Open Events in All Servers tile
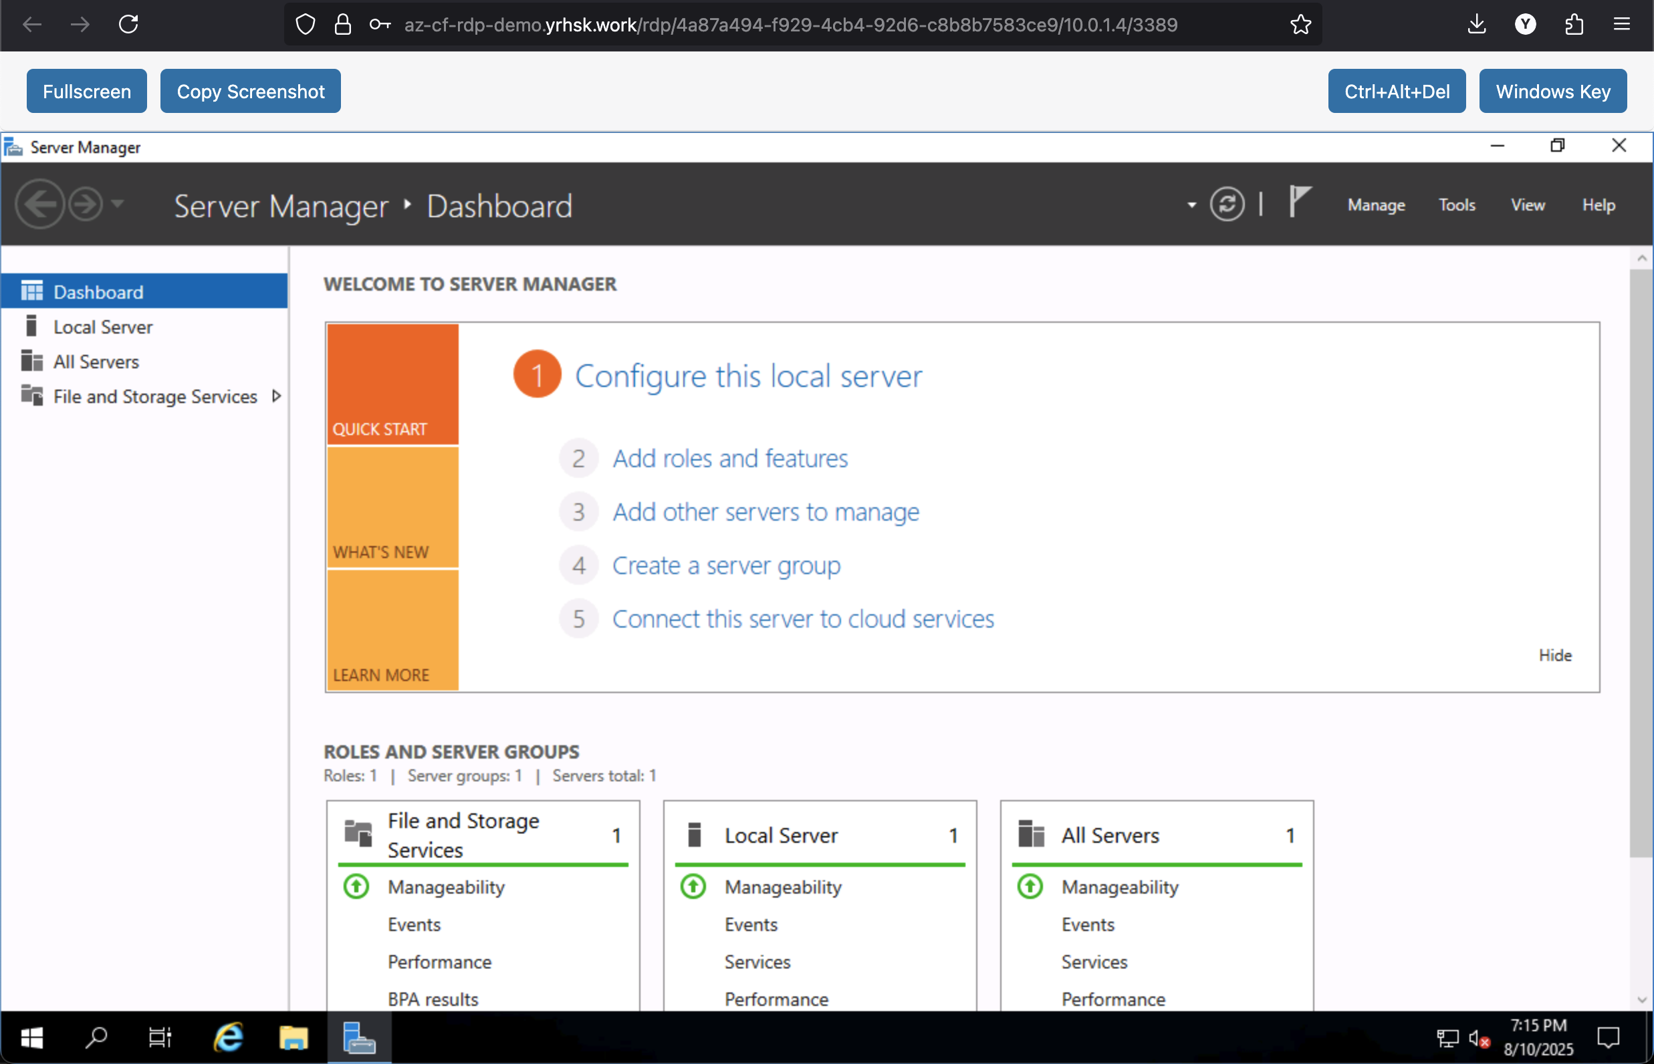The image size is (1654, 1064). (1088, 924)
